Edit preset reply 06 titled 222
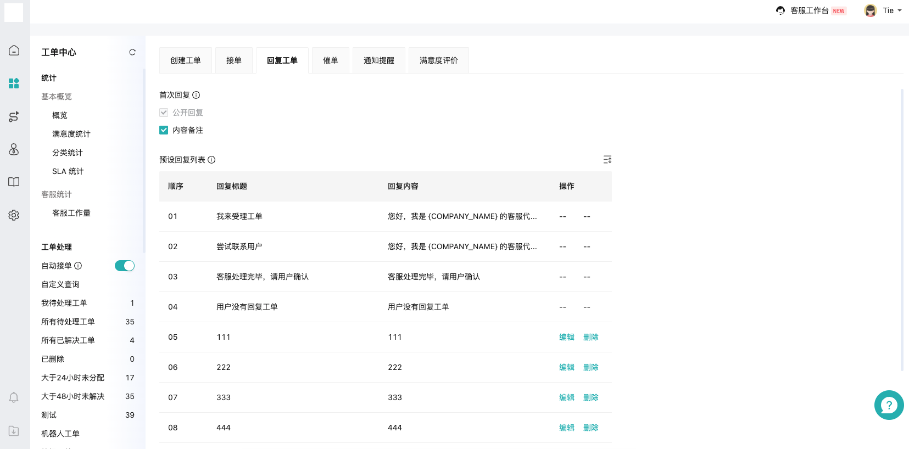This screenshot has height=449, width=909. coord(567,367)
